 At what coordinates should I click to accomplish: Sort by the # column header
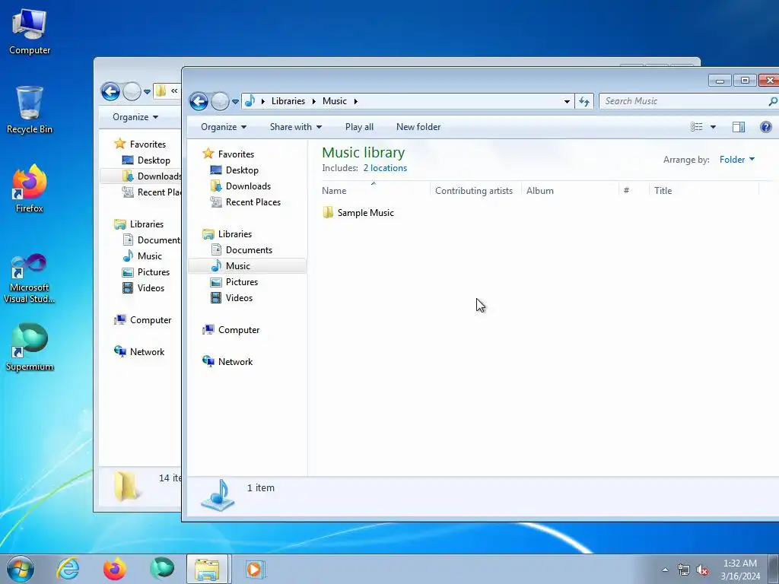coord(634,190)
